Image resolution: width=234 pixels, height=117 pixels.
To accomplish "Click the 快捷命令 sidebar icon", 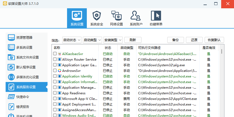I will 11,97.
